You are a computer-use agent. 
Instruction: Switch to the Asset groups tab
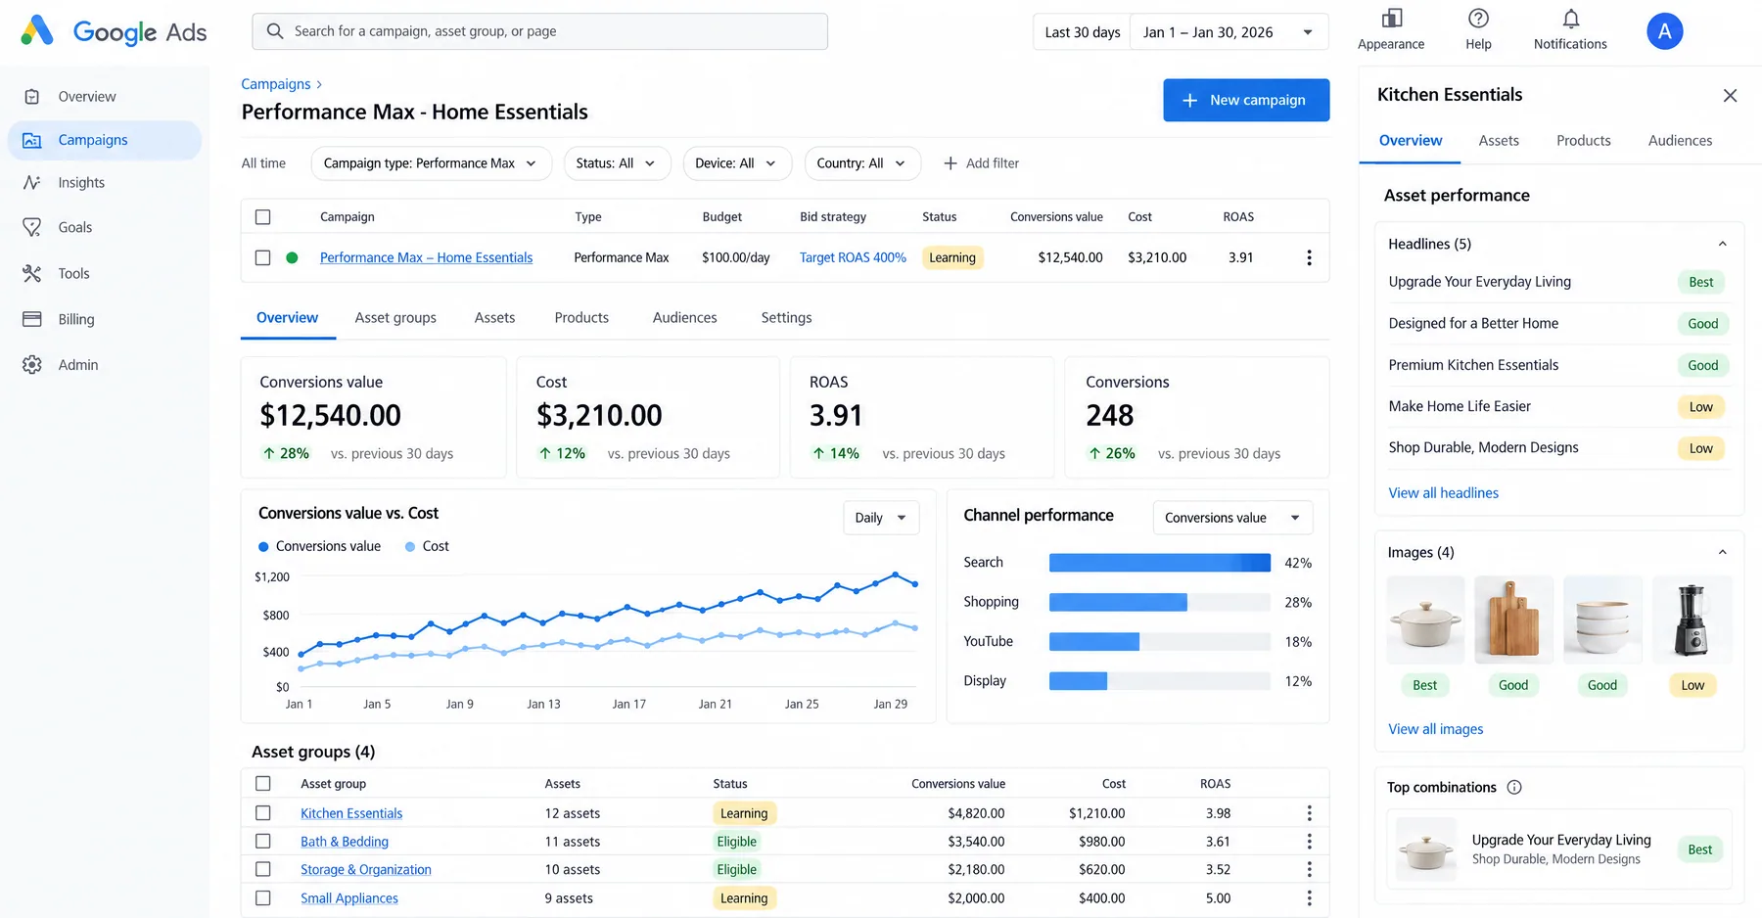tap(395, 318)
